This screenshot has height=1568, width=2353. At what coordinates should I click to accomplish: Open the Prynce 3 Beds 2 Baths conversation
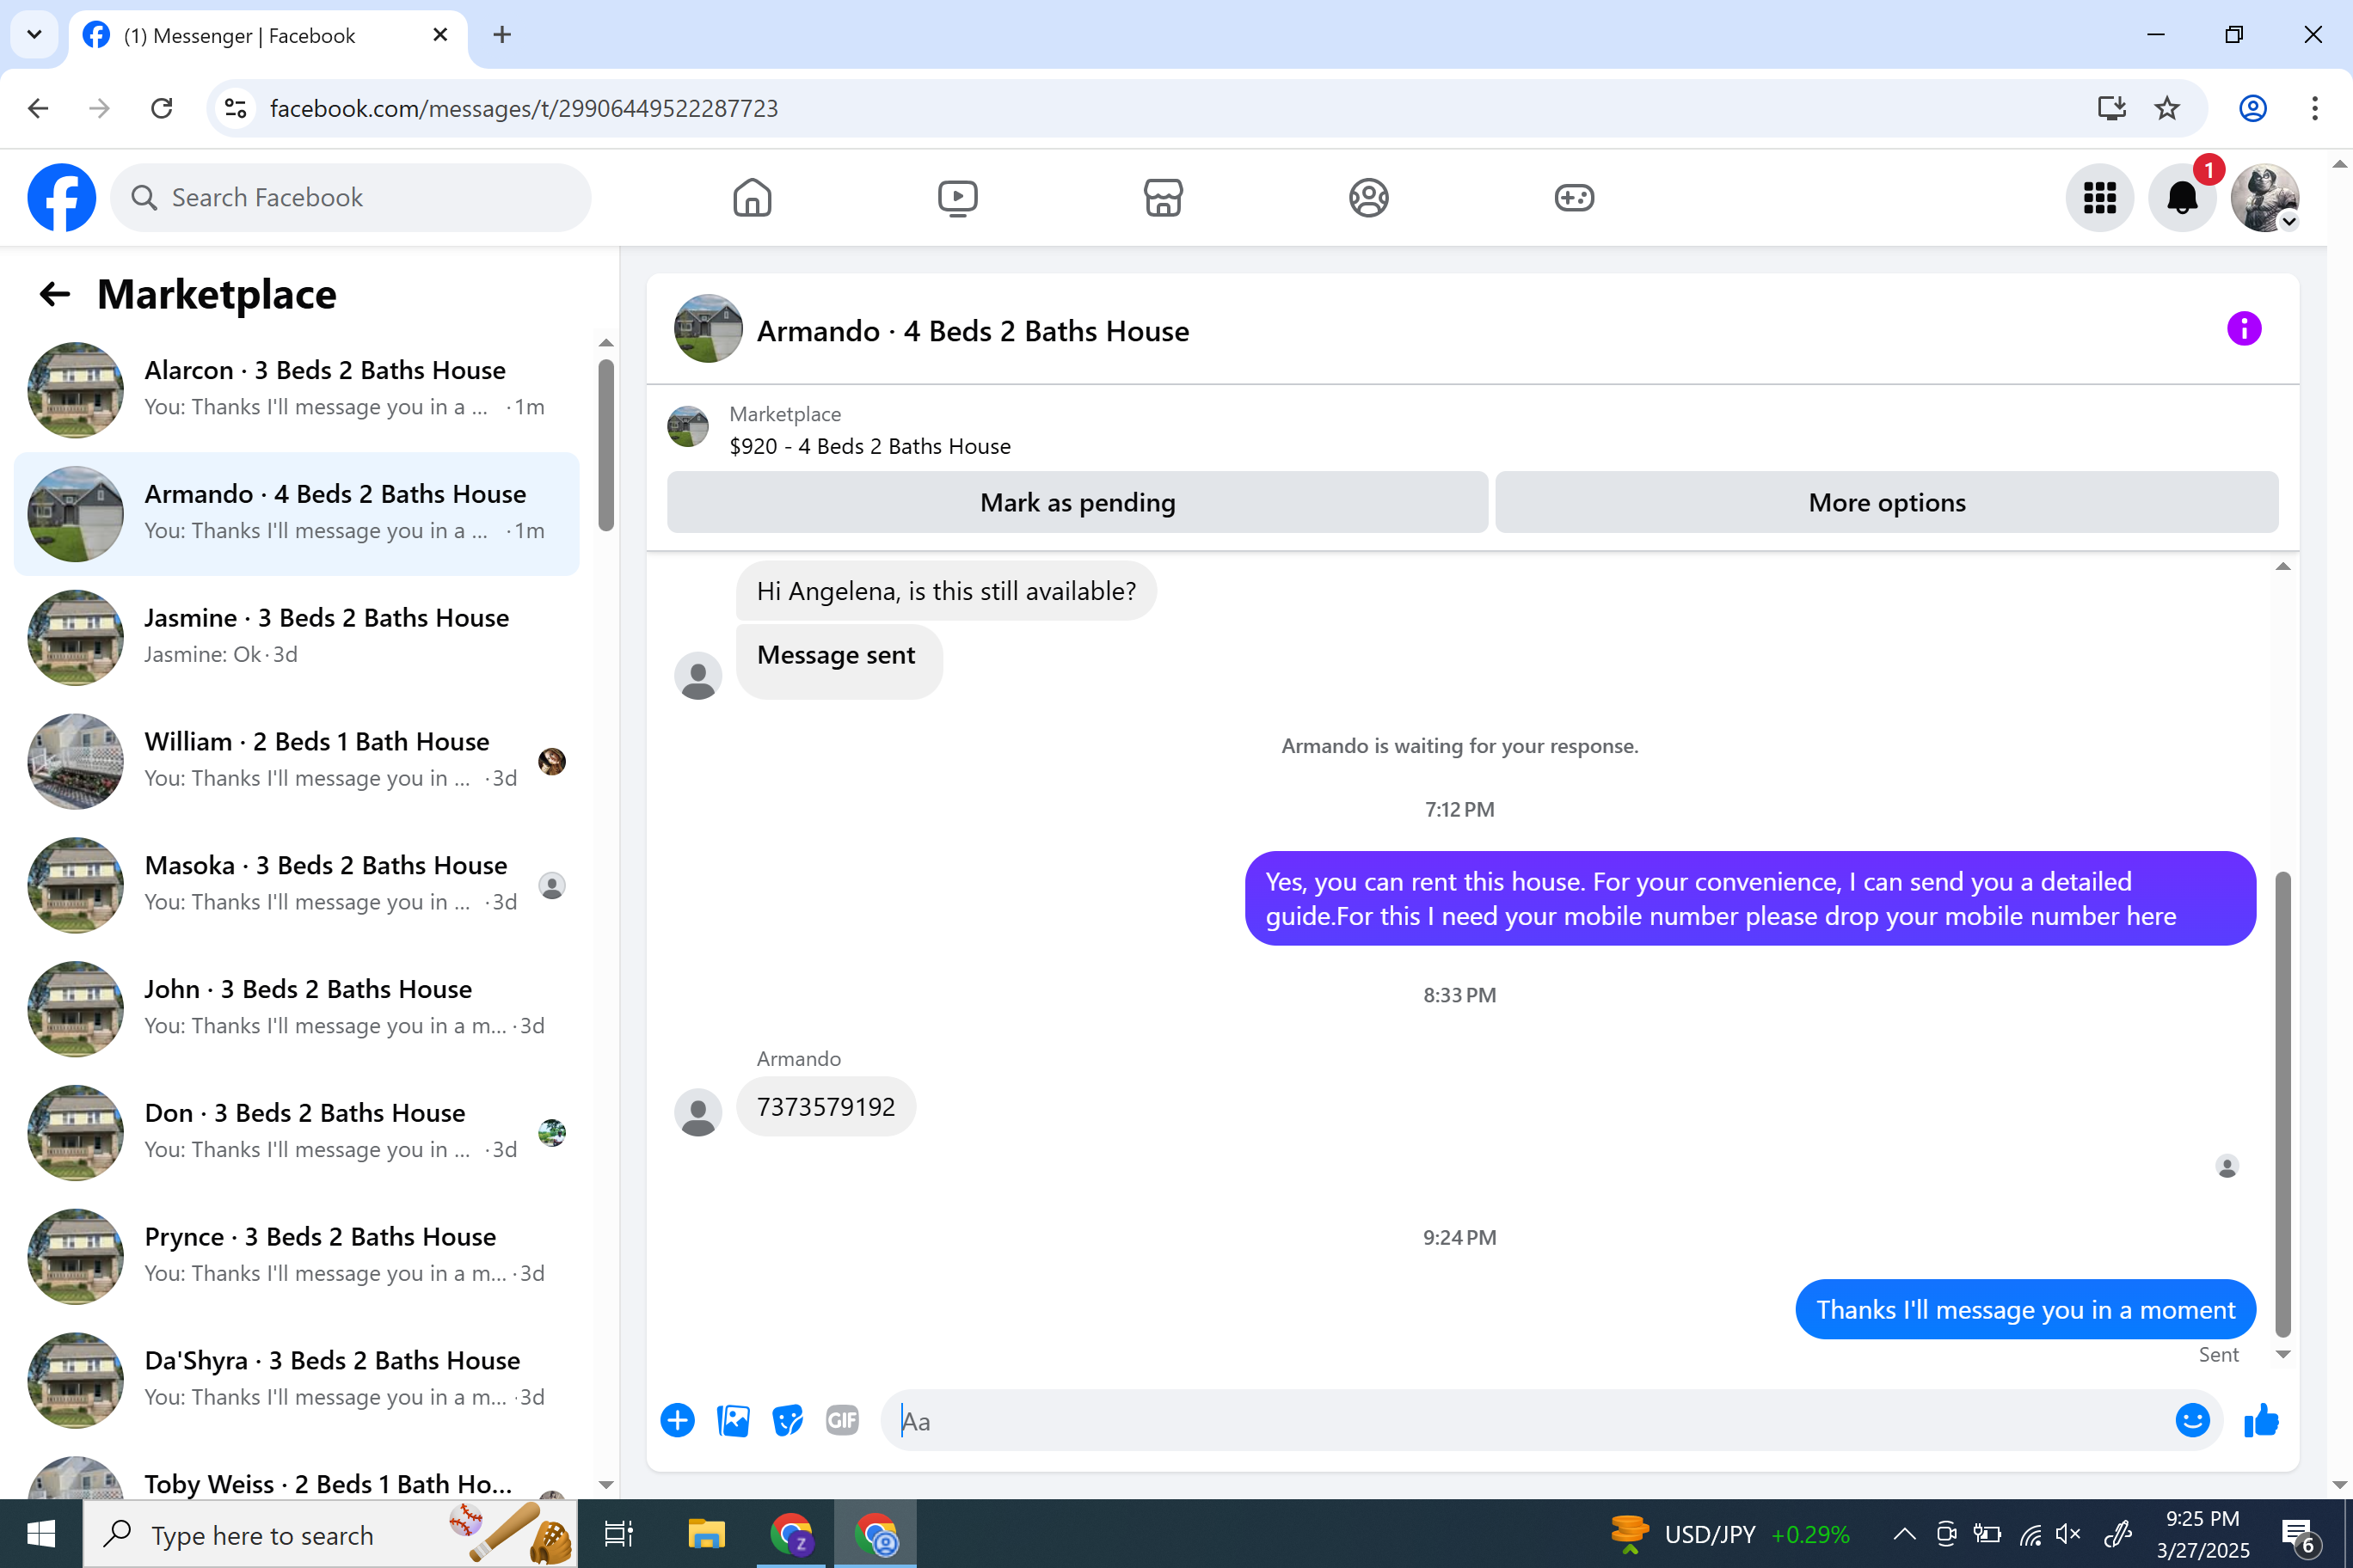tap(297, 1257)
